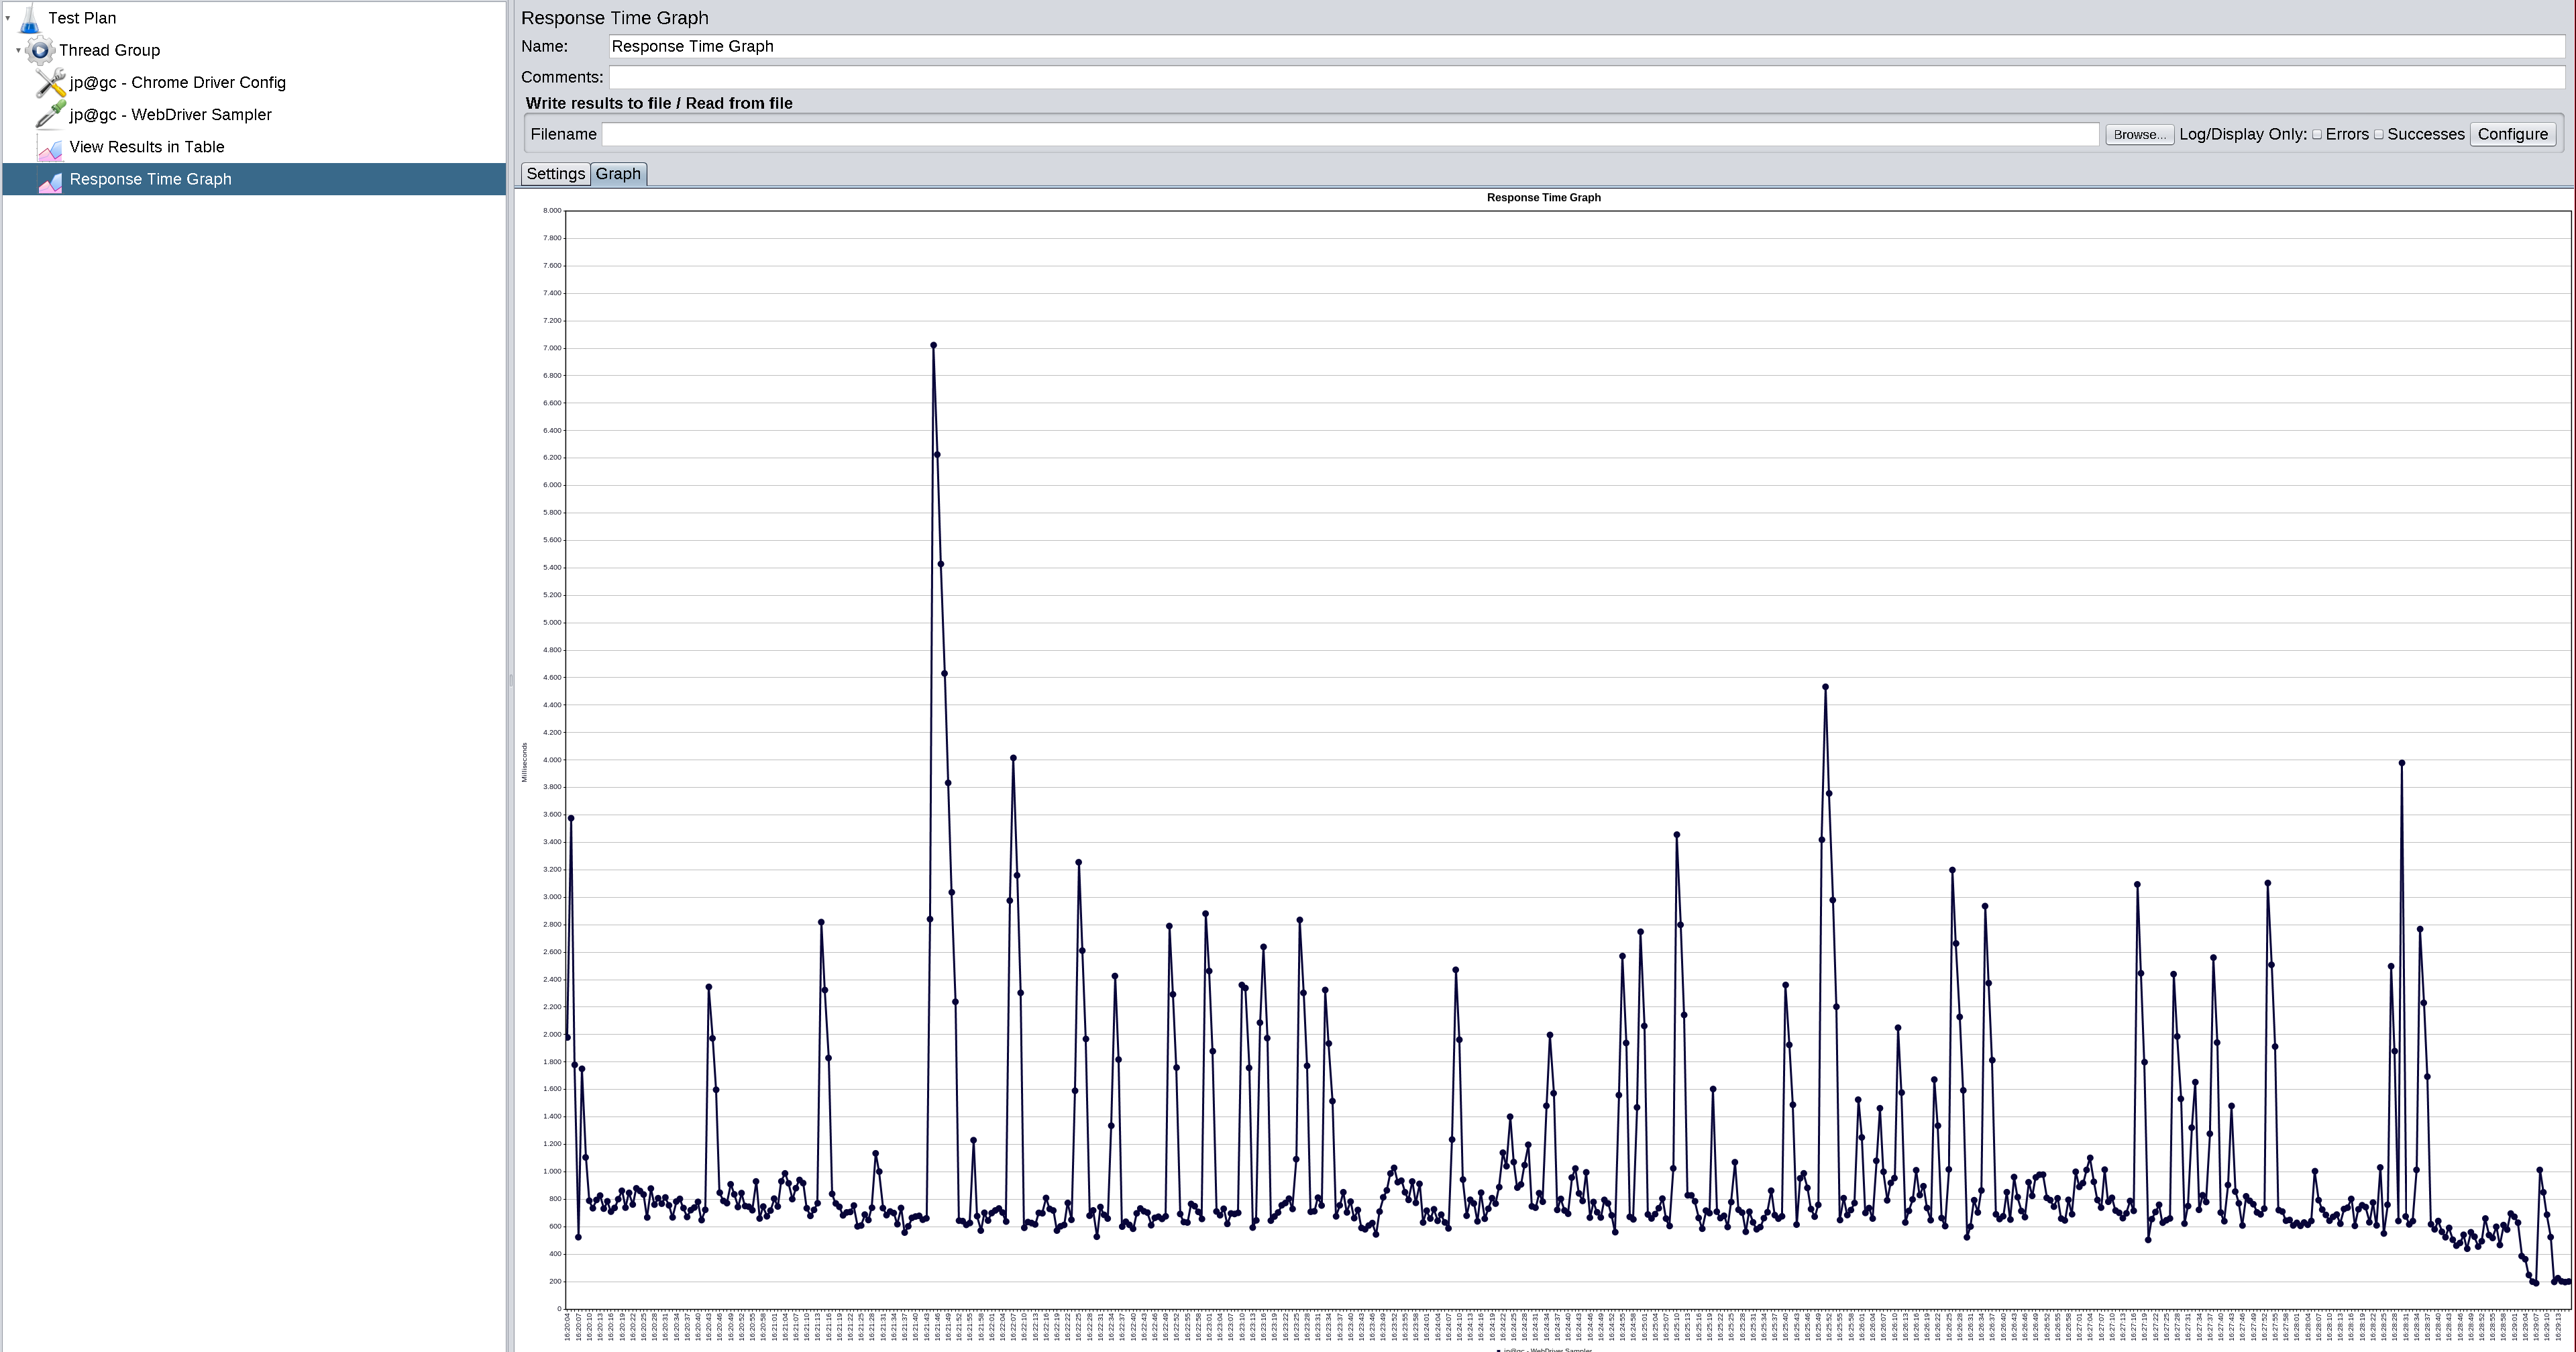Image resolution: width=2576 pixels, height=1352 pixels.
Task: Select View Results in Table node
Action: click(x=147, y=147)
